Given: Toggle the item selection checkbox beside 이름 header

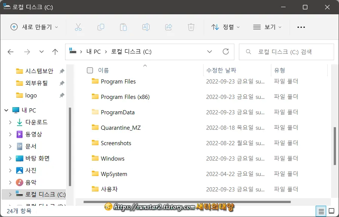Looking at the screenshot, I should pos(89,70).
